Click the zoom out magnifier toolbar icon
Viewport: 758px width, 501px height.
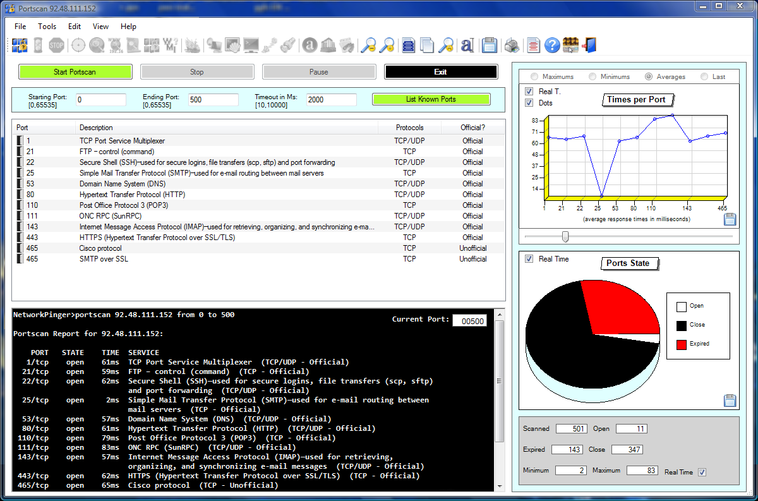(368, 45)
